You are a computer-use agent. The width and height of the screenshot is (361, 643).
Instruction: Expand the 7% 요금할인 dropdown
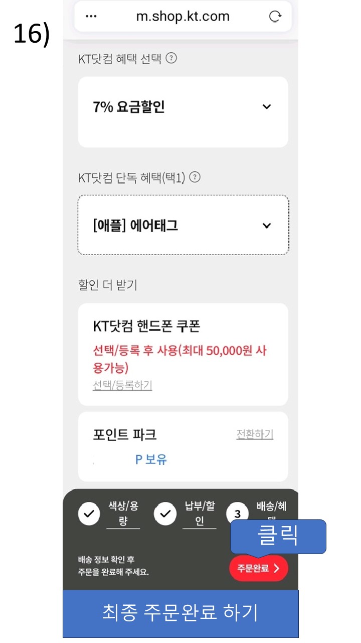pos(183,112)
